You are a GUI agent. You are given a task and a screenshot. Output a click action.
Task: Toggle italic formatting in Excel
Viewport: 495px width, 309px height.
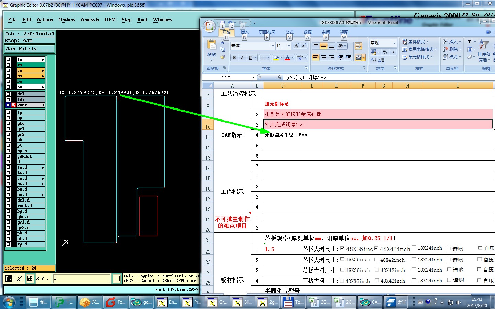242,58
